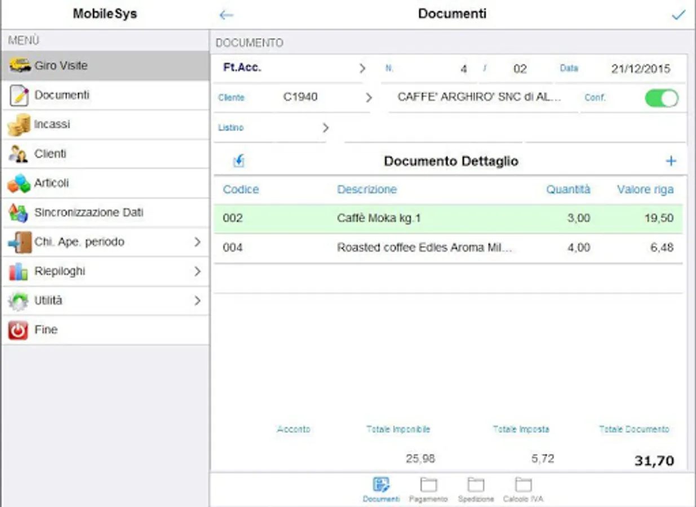Click the Acconto label
The image size is (696, 507).
(x=294, y=429)
